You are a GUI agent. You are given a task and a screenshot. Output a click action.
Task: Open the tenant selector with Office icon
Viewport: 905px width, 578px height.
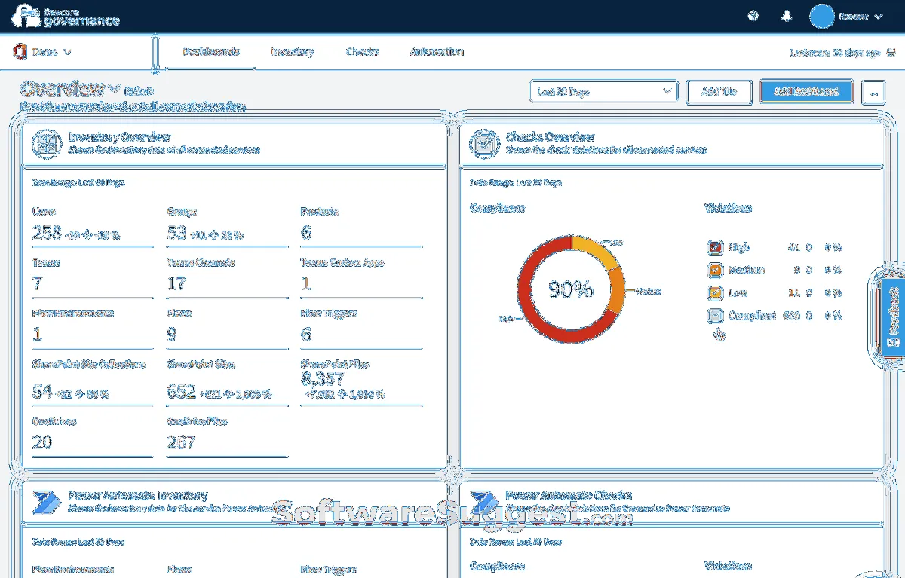pos(42,52)
